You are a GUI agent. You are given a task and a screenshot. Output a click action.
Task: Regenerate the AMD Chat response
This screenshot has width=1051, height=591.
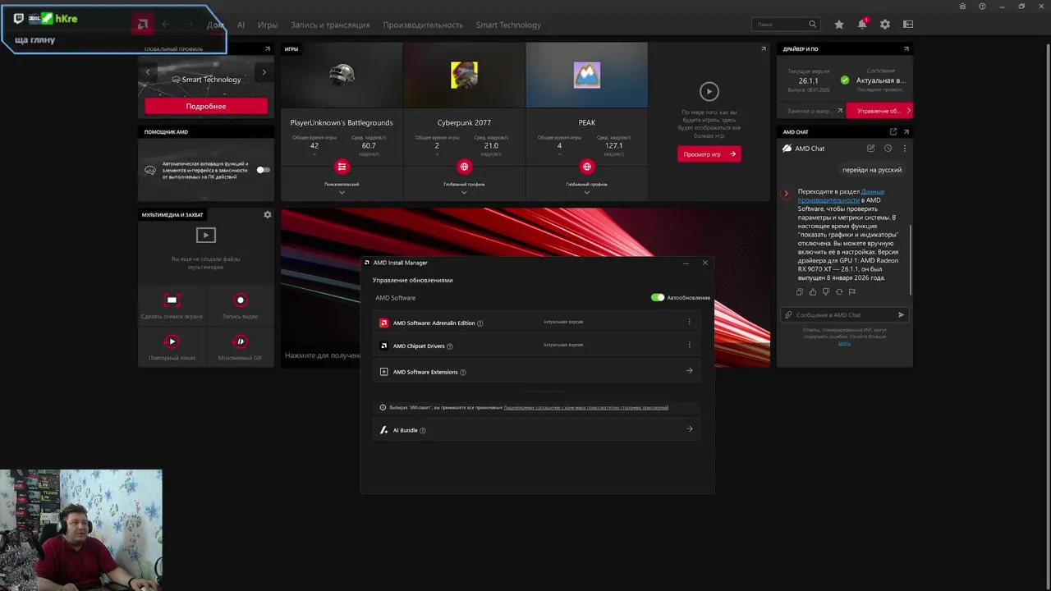click(839, 291)
